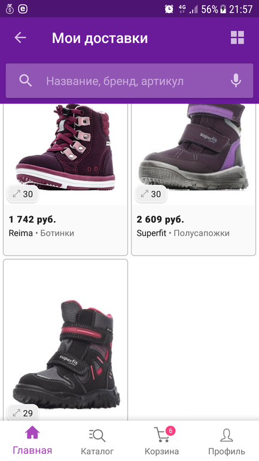This screenshot has width=259, height=461.
Task: Open Superfit • Полусапожки product title
Action: point(183,233)
